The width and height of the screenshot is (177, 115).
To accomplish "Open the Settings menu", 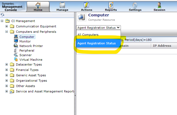I will 135,6.
